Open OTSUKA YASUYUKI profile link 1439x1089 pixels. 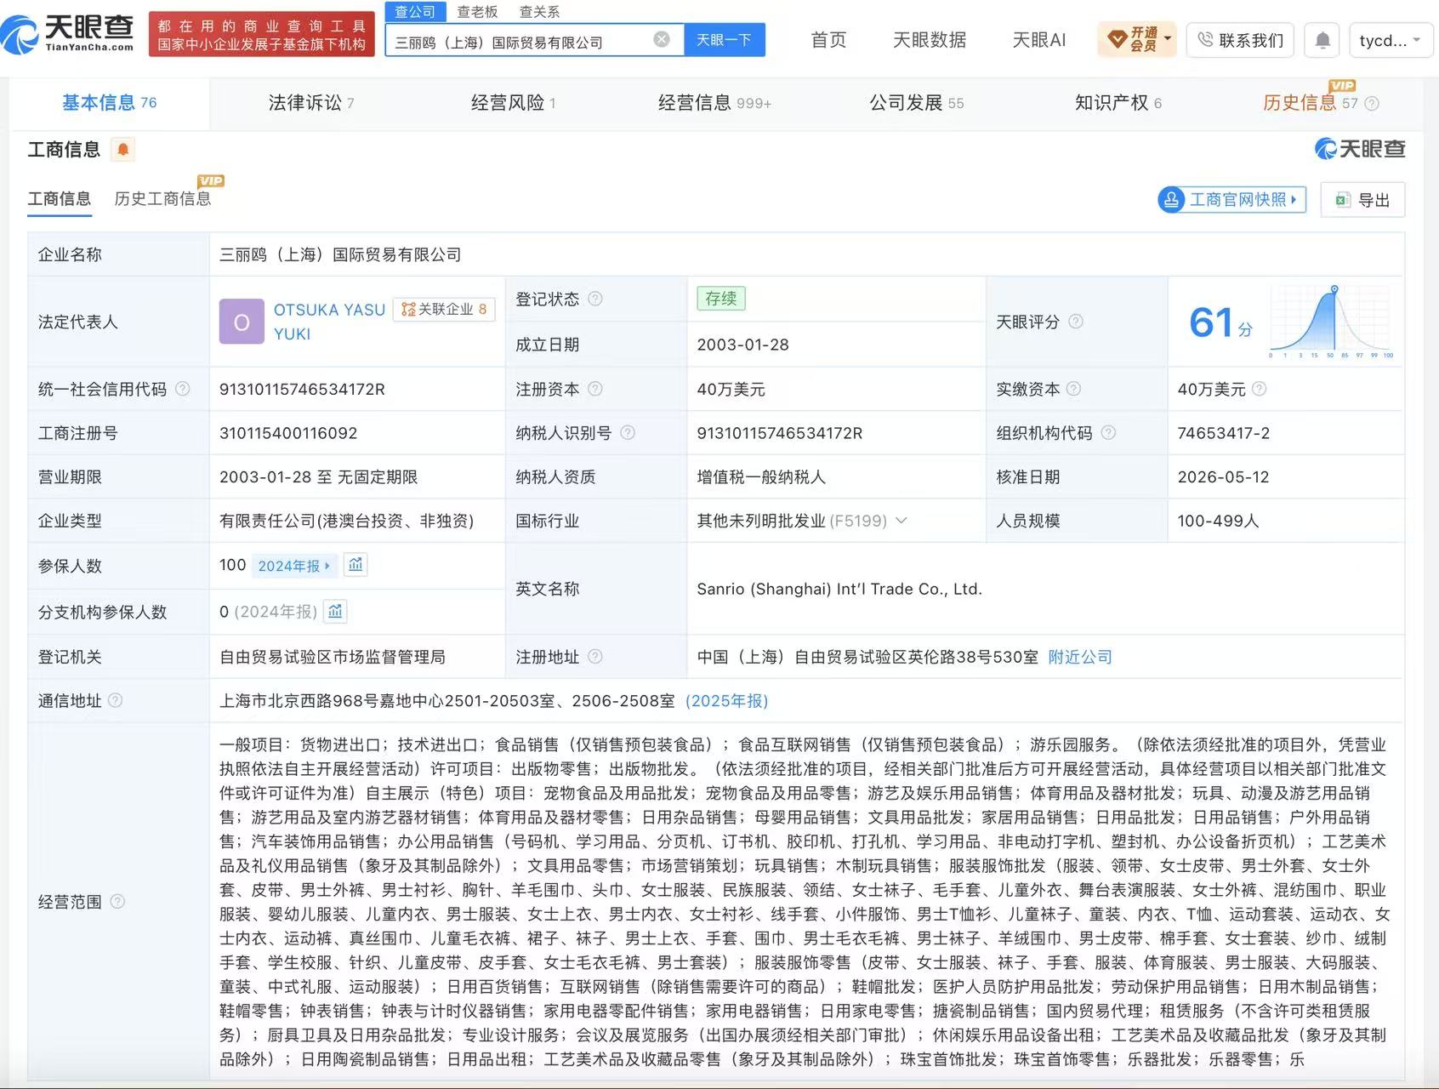(329, 322)
